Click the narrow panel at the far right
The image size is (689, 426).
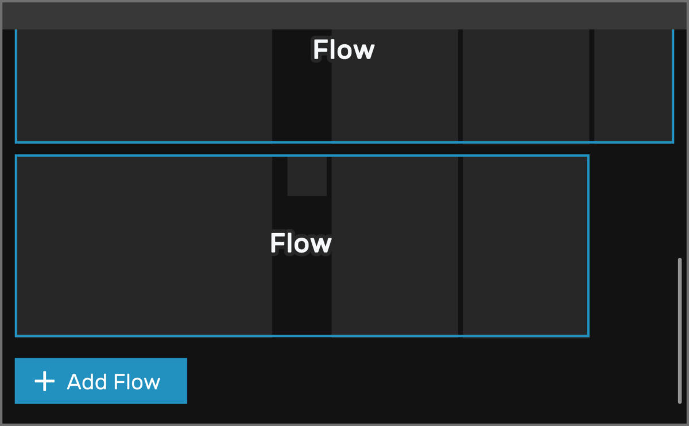pos(632,86)
